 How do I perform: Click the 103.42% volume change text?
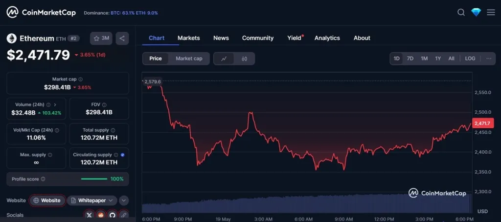[x=51, y=113]
